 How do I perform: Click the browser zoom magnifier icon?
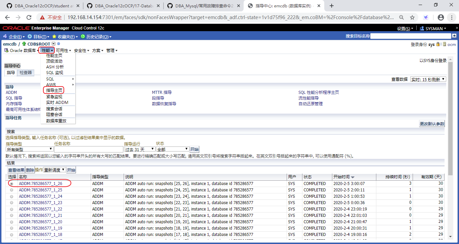[x=401, y=17]
